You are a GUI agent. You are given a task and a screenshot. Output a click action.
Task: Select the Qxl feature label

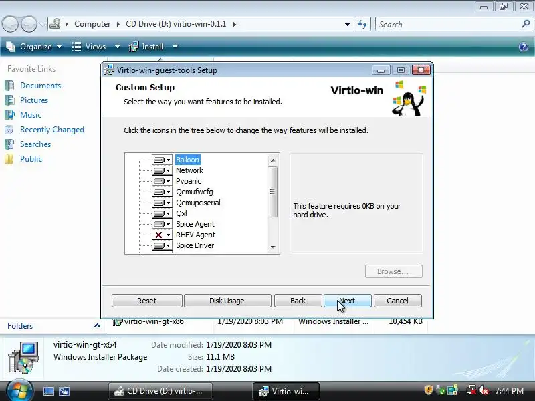click(x=181, y=213)
